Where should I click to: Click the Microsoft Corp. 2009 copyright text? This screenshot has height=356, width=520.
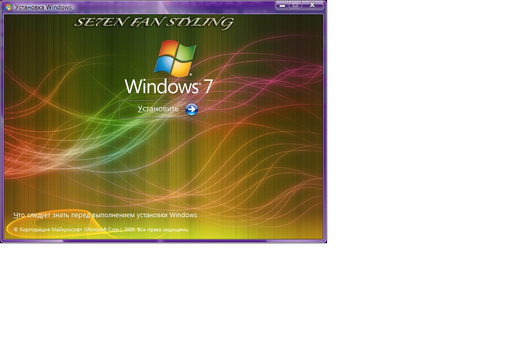[x=101, y=229]
